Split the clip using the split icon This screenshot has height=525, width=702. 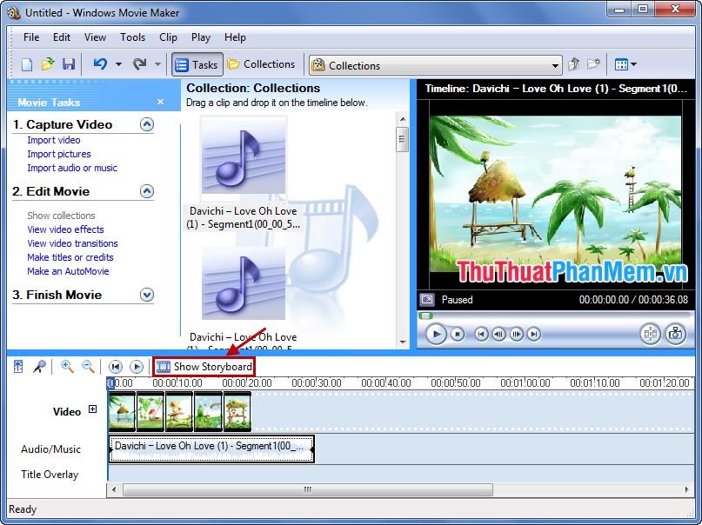point(650,335)
